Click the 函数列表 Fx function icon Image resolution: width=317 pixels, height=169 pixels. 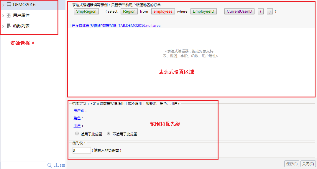pos(9,26)
